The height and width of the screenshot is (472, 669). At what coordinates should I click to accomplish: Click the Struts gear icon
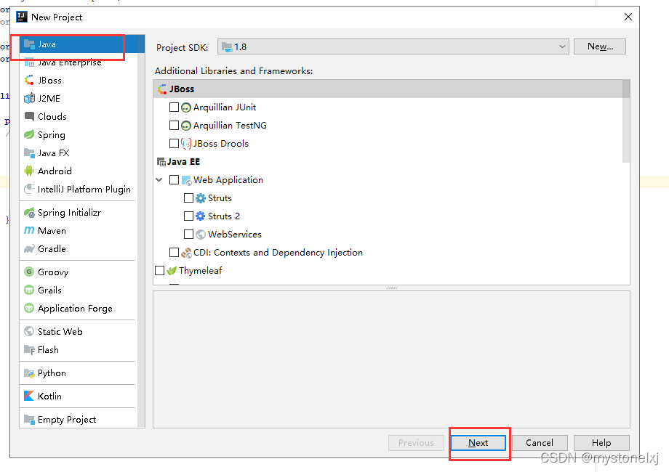[x=200, y=198]
